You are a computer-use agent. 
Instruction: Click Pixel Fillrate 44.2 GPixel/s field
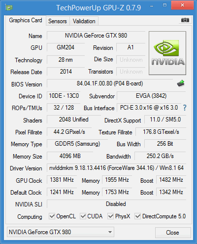pos(69,132)
